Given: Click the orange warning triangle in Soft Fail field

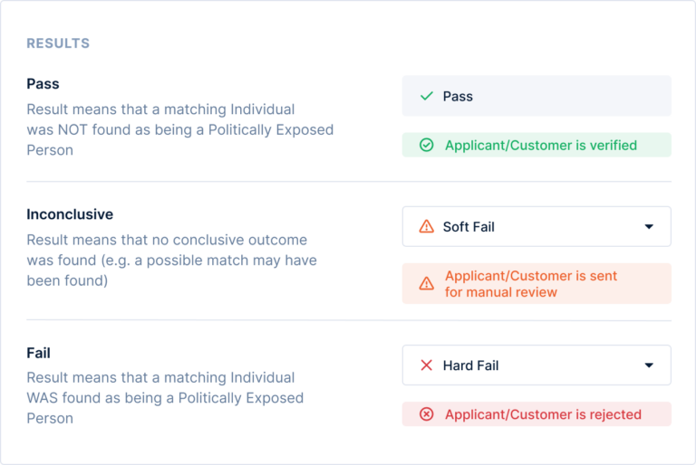Looking at the screenshot, I should click(x=427, y=226).
